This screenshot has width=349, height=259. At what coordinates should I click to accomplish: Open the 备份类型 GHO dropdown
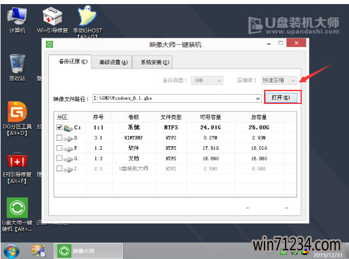207,80
